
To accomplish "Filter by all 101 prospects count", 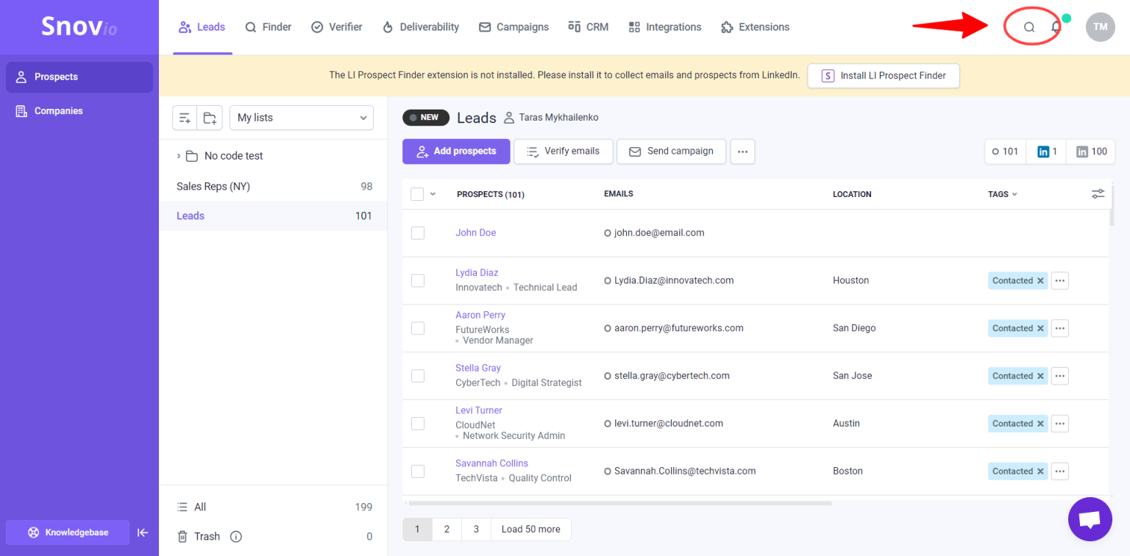I will pos(1006,152).
